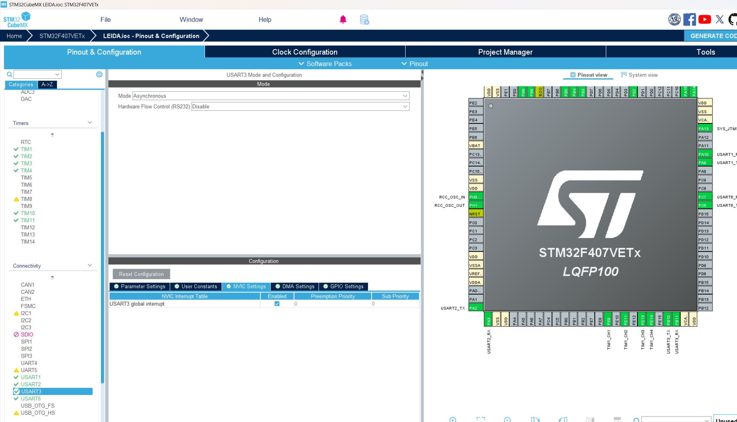Open Hardware Flow Control dropdown
Image resolution: width=737 pixels, height=422 pixels.
click(x=300, y=107)
